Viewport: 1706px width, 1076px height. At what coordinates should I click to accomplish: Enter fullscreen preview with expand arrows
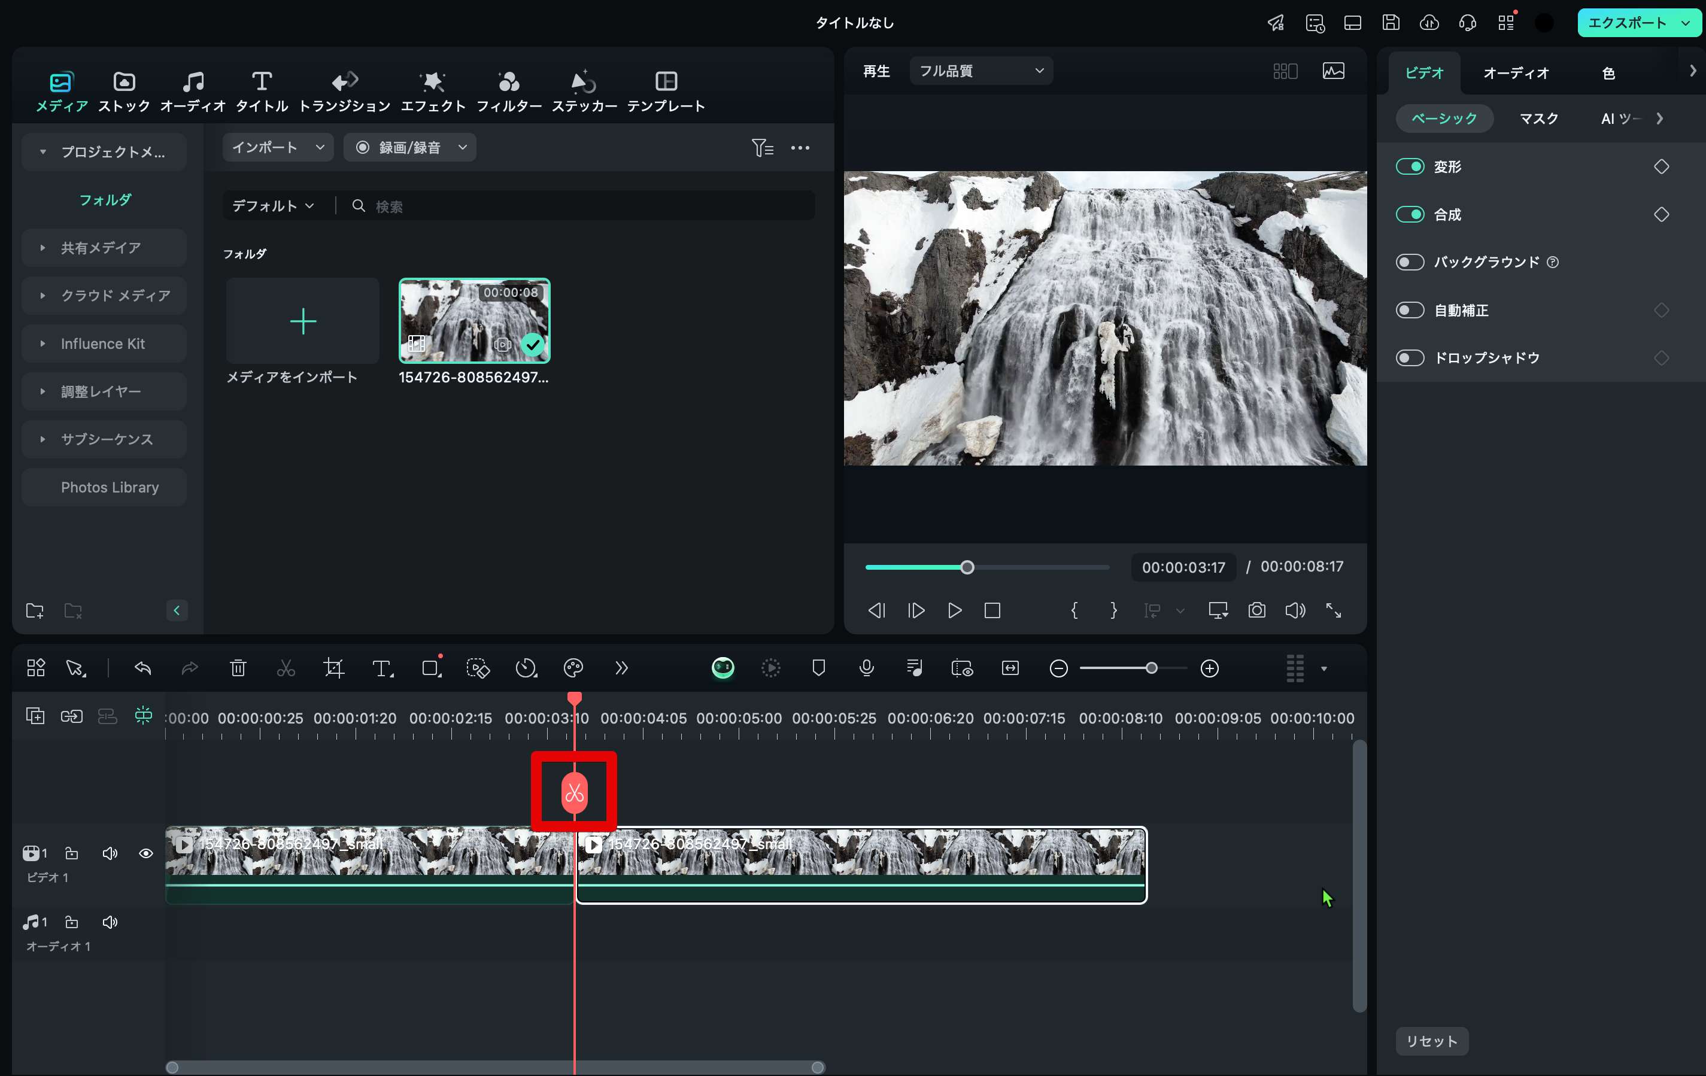coord(1333,610)
